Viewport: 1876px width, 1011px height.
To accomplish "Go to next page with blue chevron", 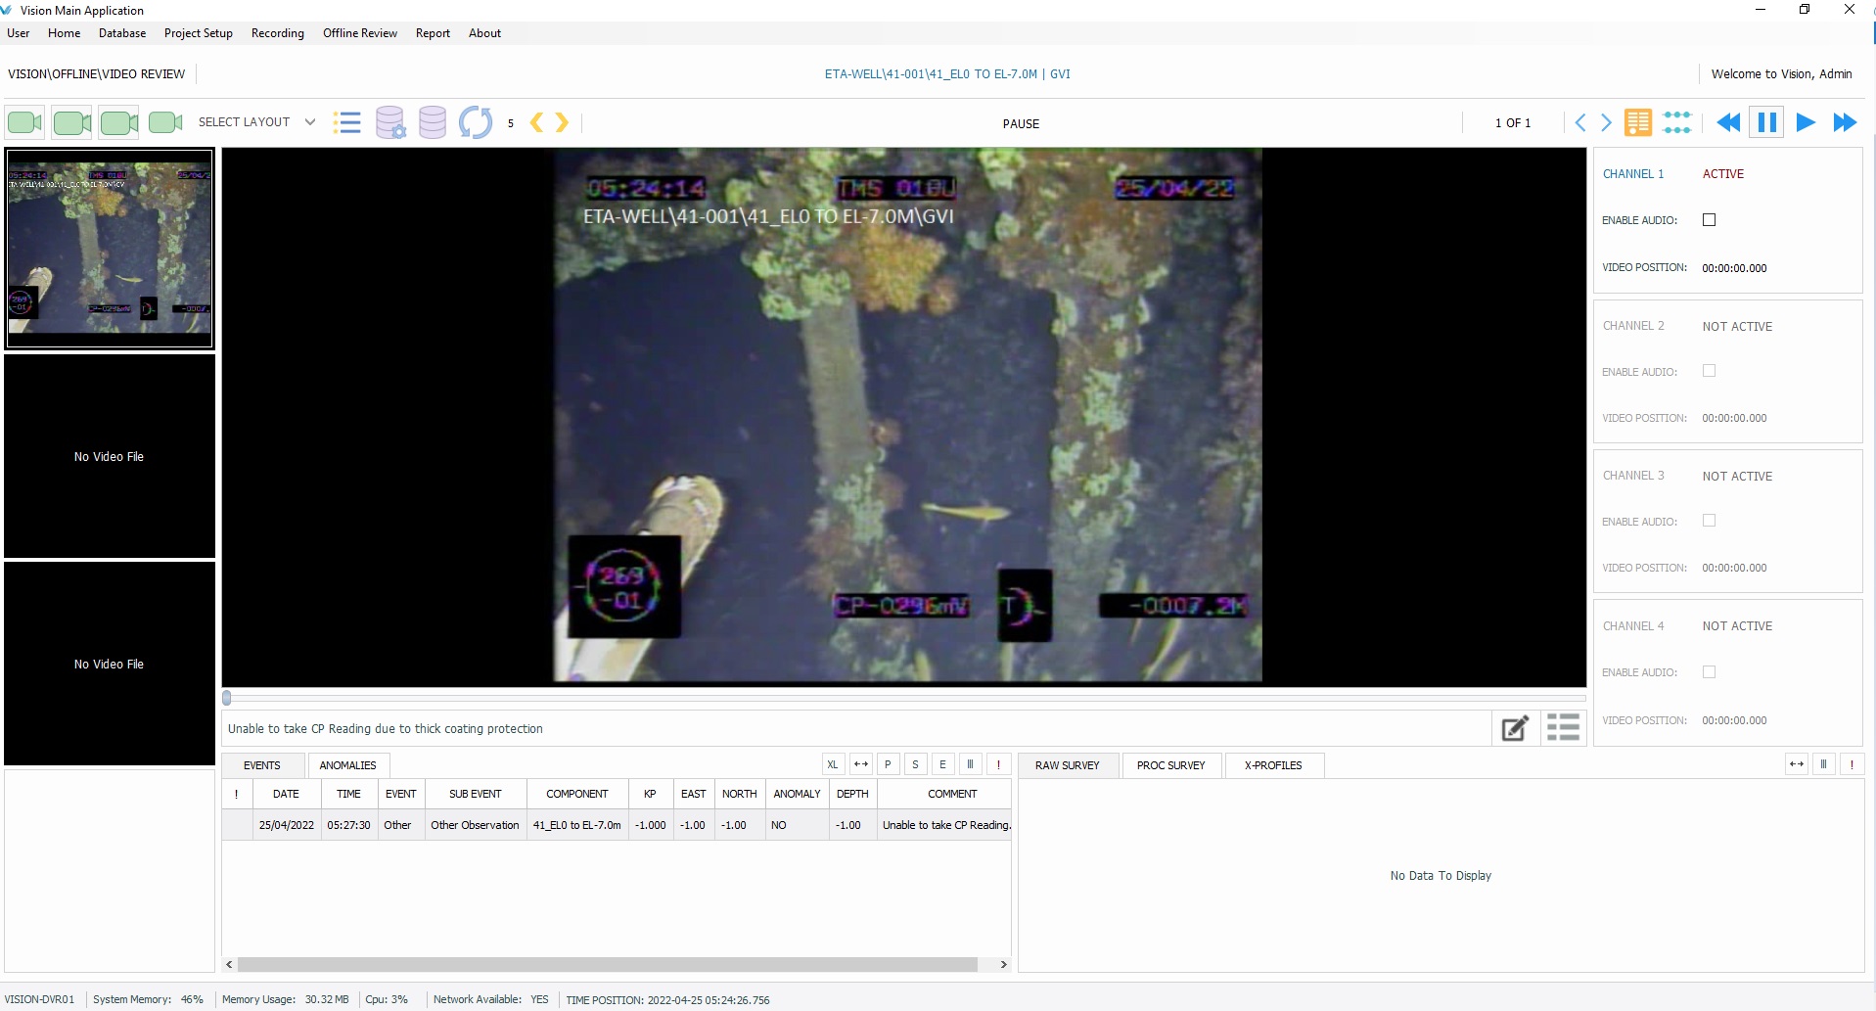I will [1606, 122].
